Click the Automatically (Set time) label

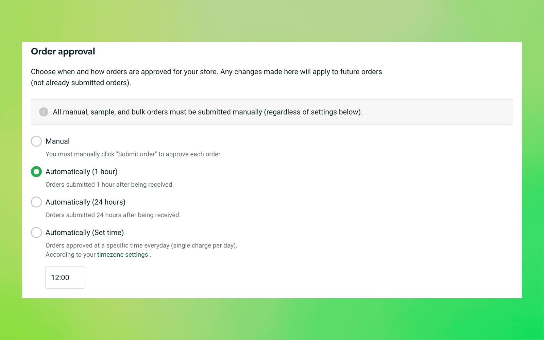click(85, 233)
